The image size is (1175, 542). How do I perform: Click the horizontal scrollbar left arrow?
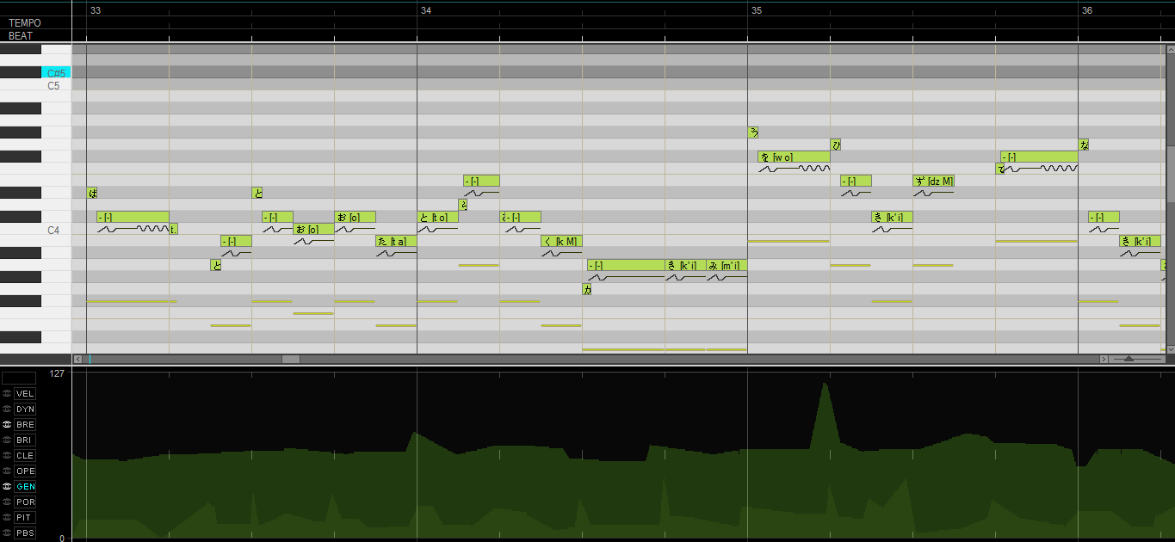[x=77, y=359]
